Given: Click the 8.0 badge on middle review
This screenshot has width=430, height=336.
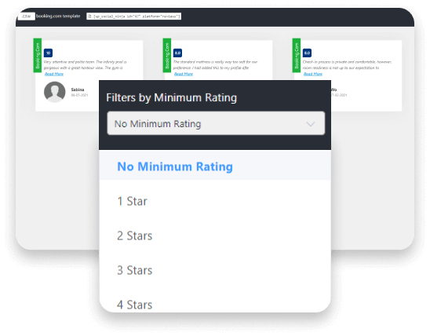Looking at the screenshot, I should click(177, 53).
